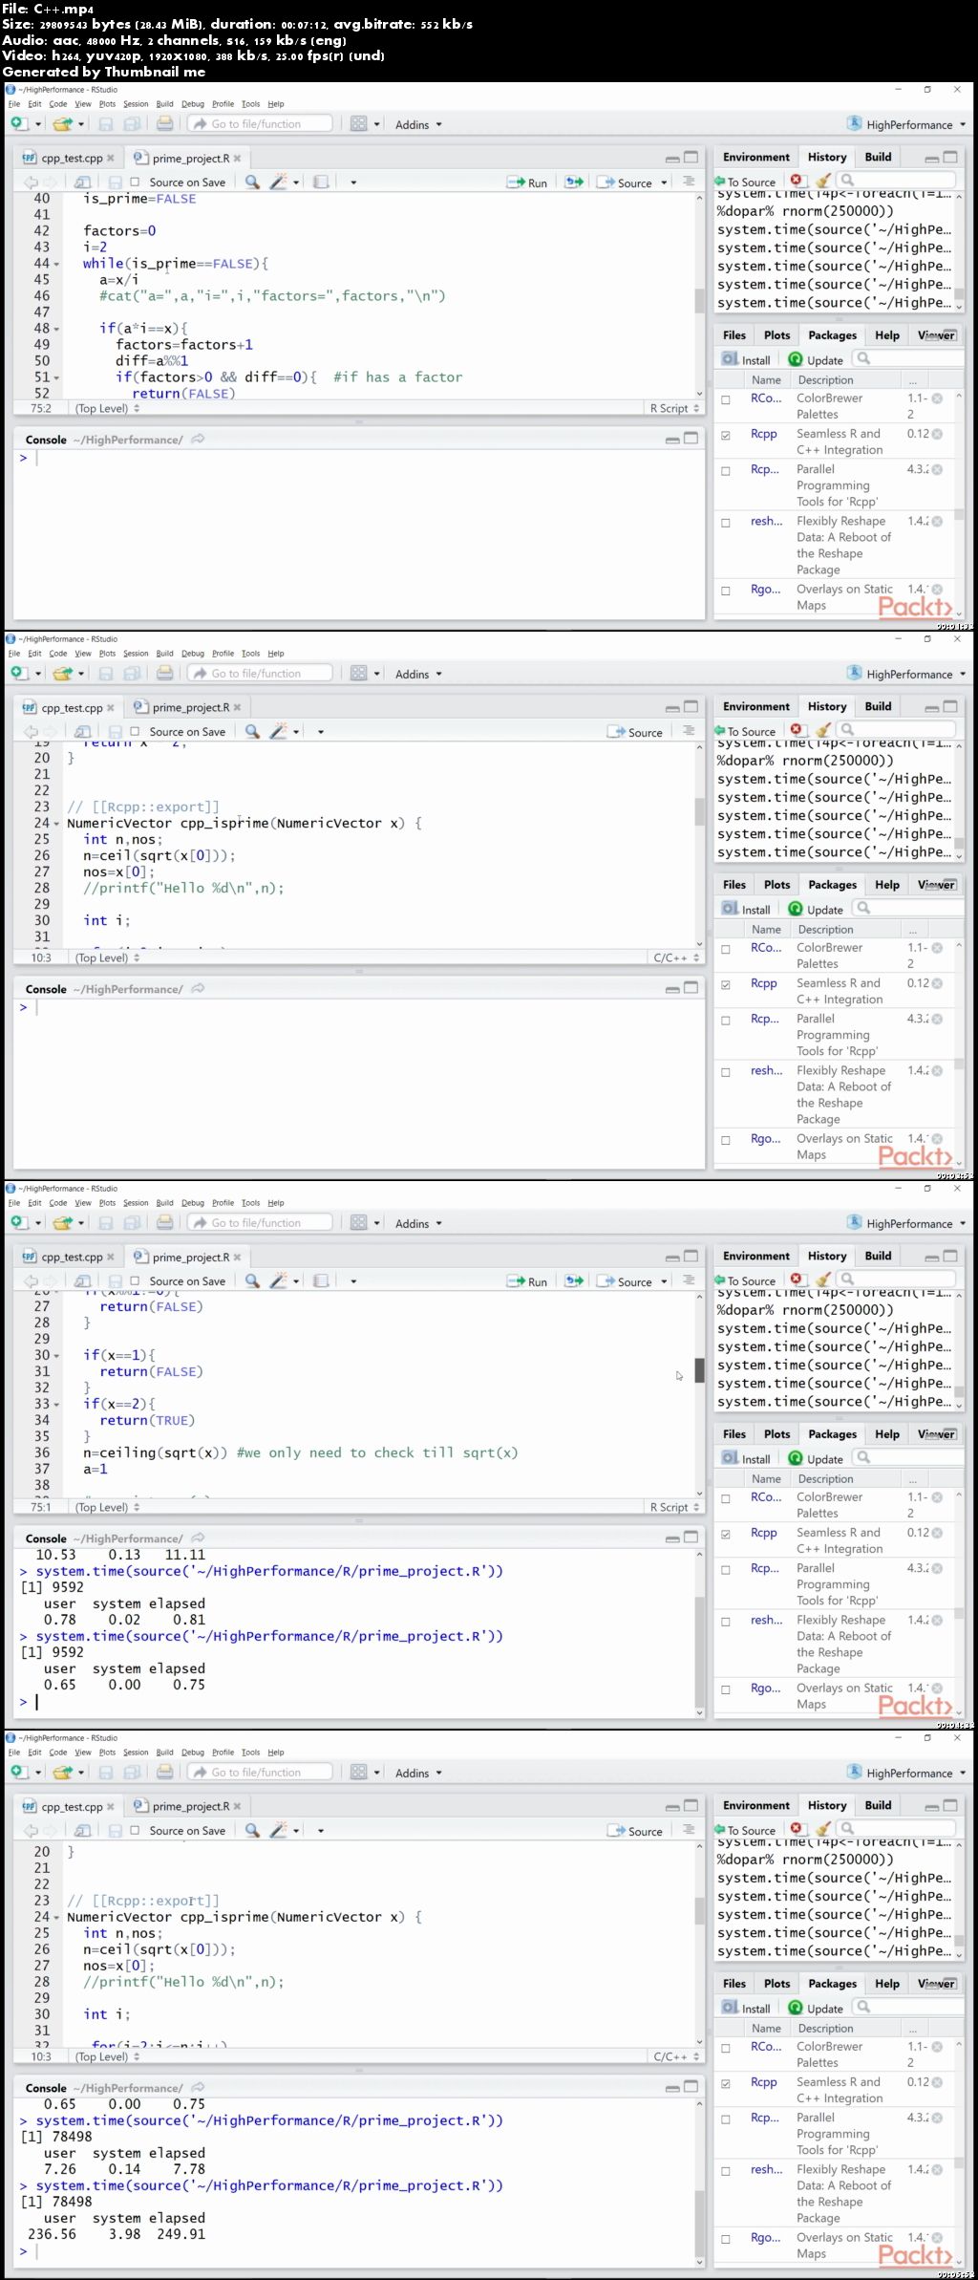
Task: Toggle Source on Save in top frame
Action: (135, 182)
